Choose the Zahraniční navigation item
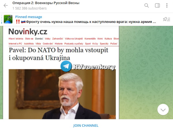 tap(58, 39)
